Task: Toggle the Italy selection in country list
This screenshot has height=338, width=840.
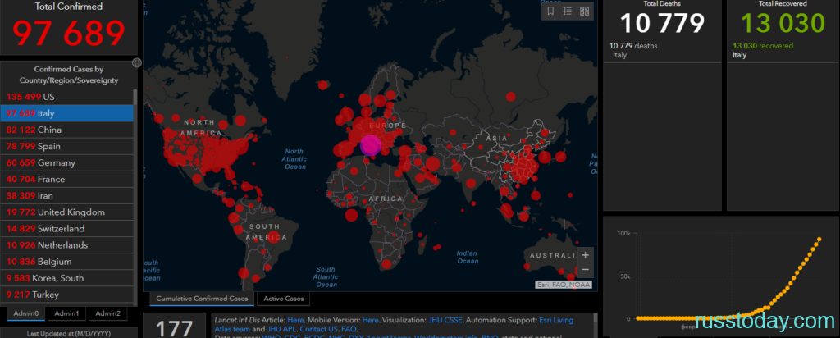Action: 66,113
